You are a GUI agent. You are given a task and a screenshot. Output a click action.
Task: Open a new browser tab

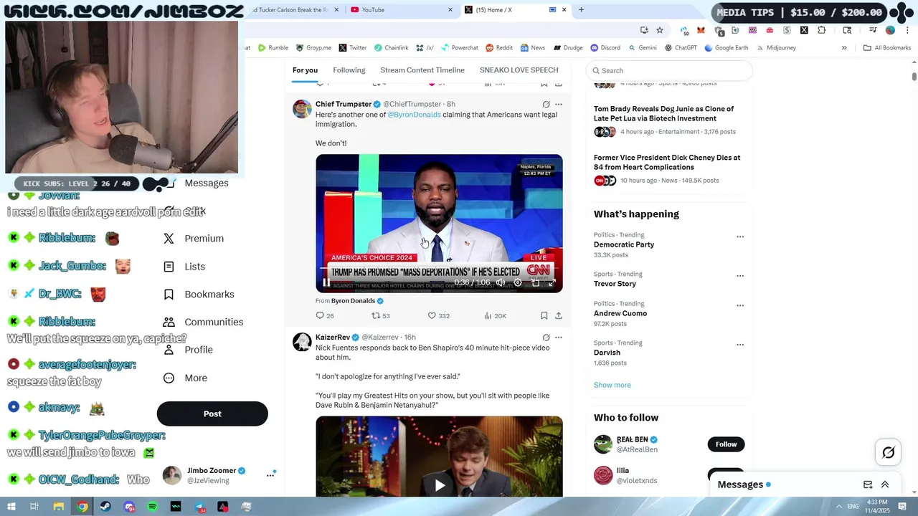pyautogui.click(x=581, y=10)
